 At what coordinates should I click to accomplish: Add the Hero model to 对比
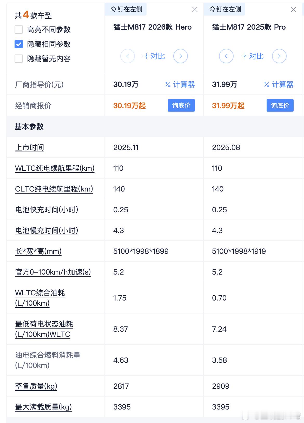154,56
